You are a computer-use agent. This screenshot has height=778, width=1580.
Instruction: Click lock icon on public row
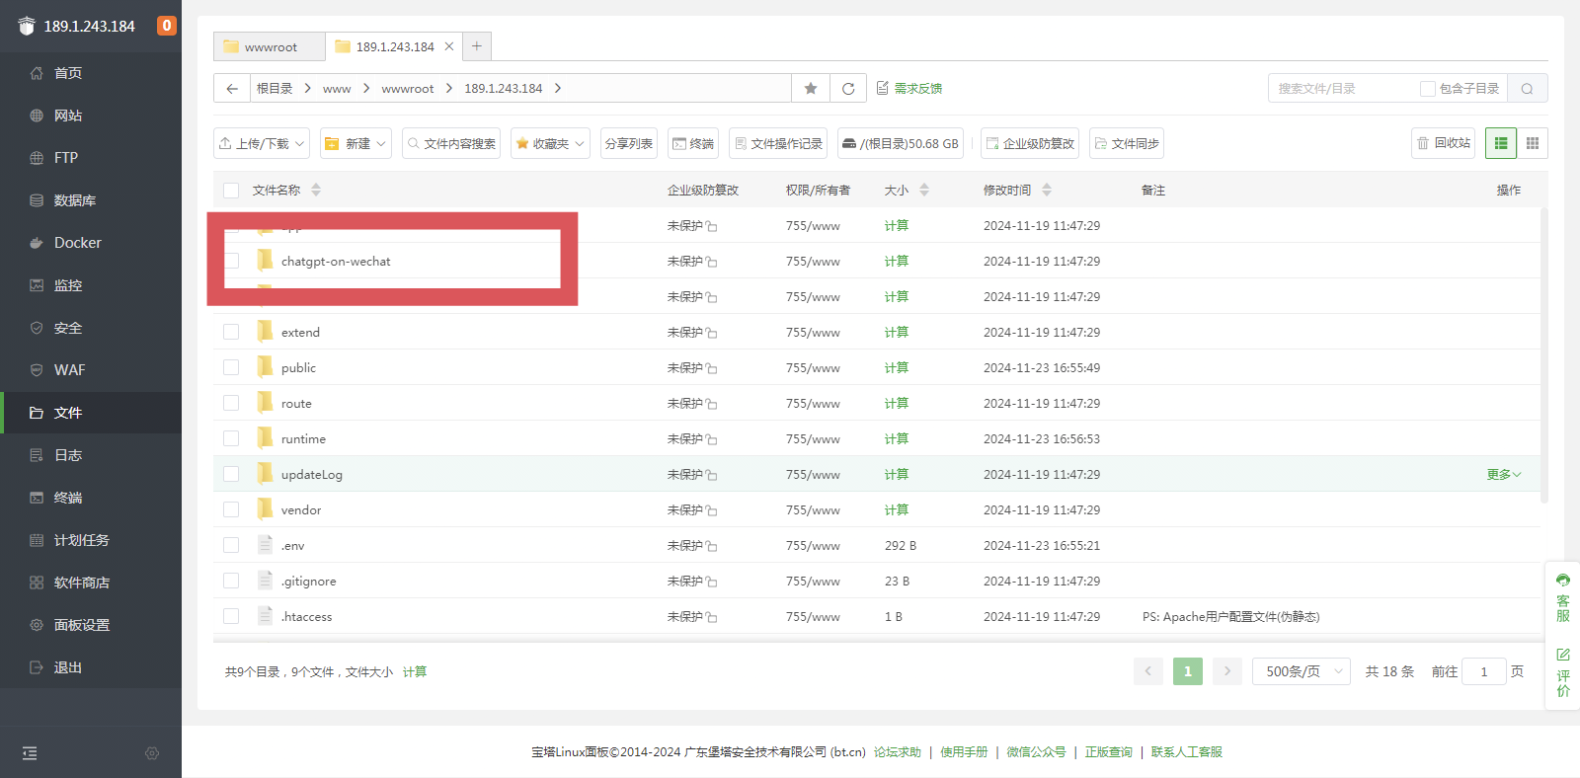coord(711,368)
